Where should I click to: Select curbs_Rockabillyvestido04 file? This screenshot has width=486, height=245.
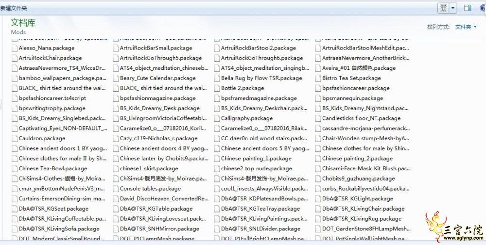[x=365, y=189]
